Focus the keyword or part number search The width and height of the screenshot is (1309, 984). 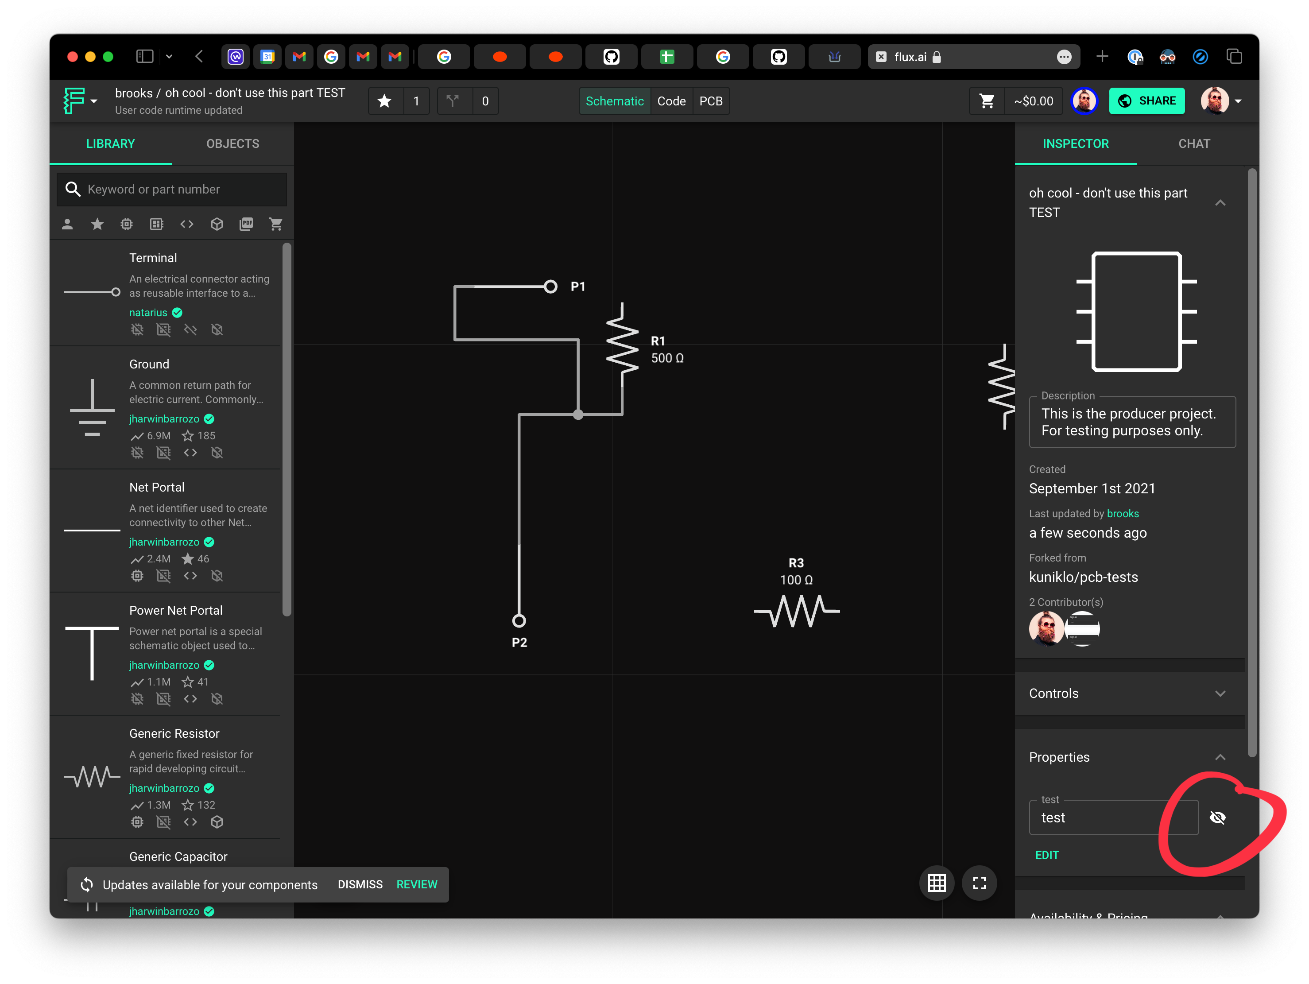click(172, 190)
